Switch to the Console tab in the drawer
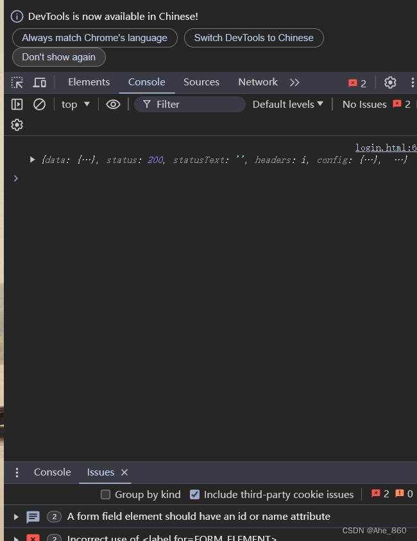Screen dimensions: 417x541 click(53, 472)
